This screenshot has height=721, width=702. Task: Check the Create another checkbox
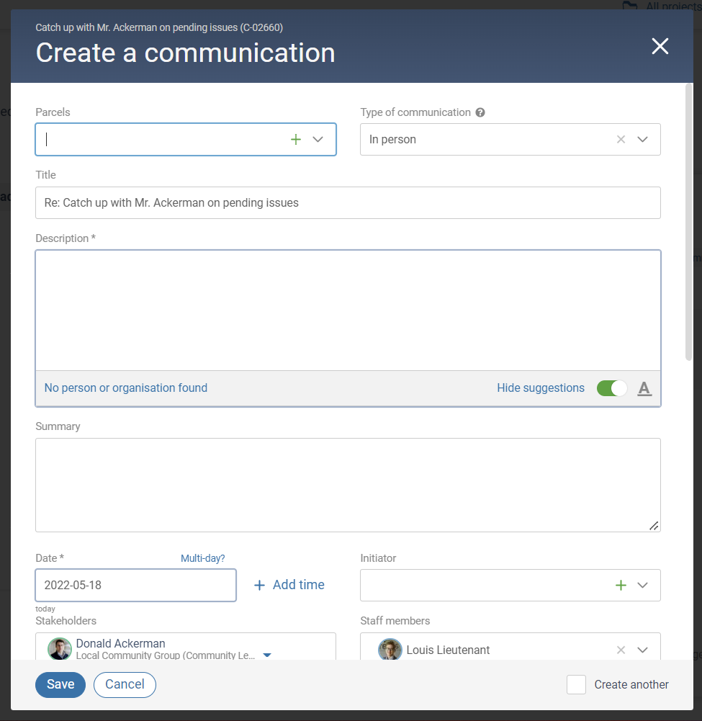(x=576, y=684)
